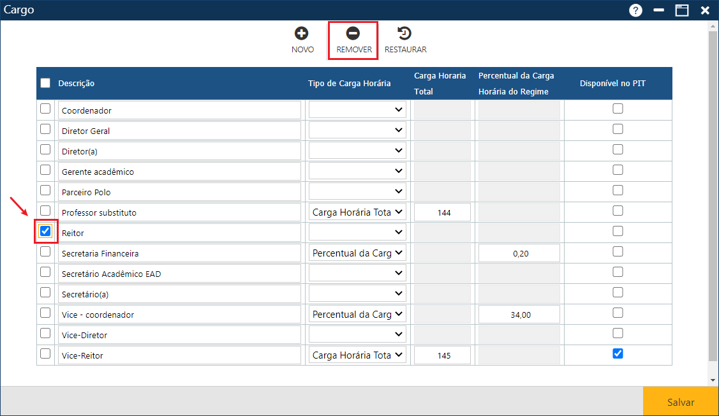
Task: Minimize the Cargo window
Action: tap(659, 10)
